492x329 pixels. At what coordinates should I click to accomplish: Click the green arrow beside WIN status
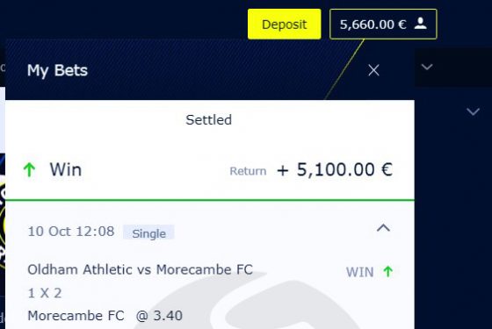click(x=388, y=271)
